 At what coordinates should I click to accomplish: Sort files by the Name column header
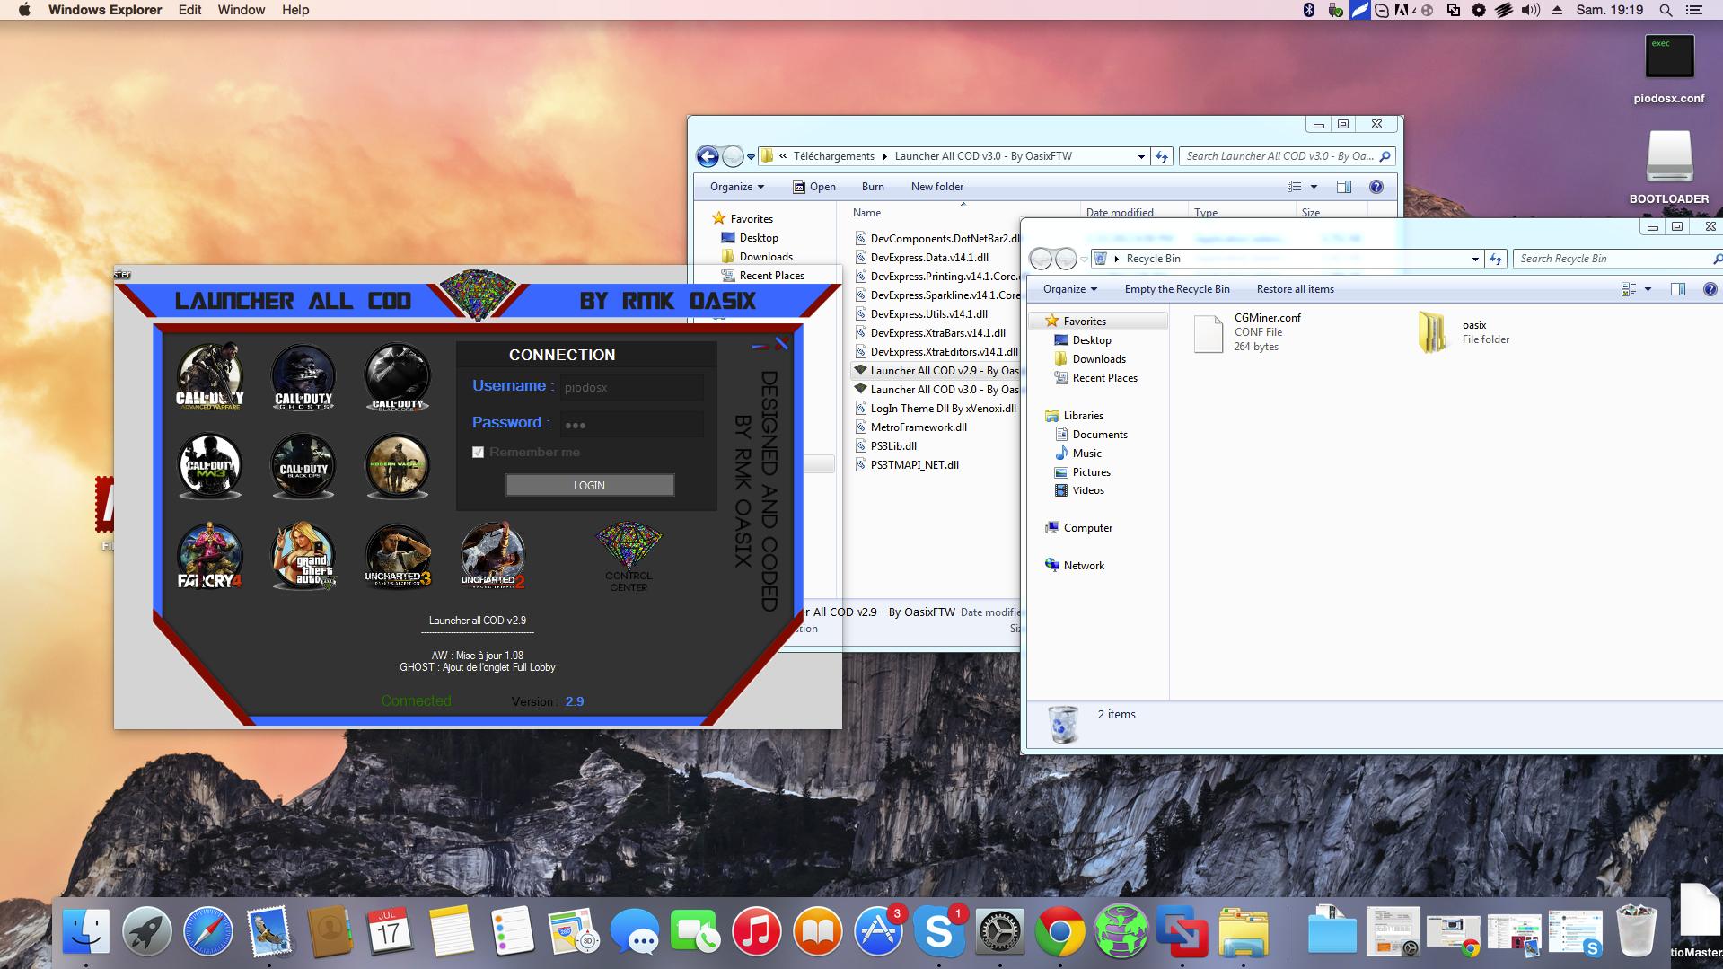pyautogui.click(x=867, y=213)
